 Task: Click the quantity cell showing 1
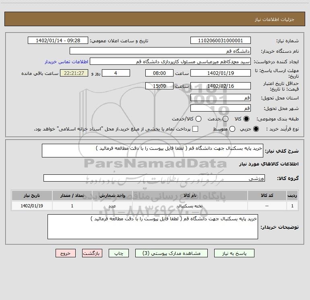pyautogui.click(x=72, y=206)
